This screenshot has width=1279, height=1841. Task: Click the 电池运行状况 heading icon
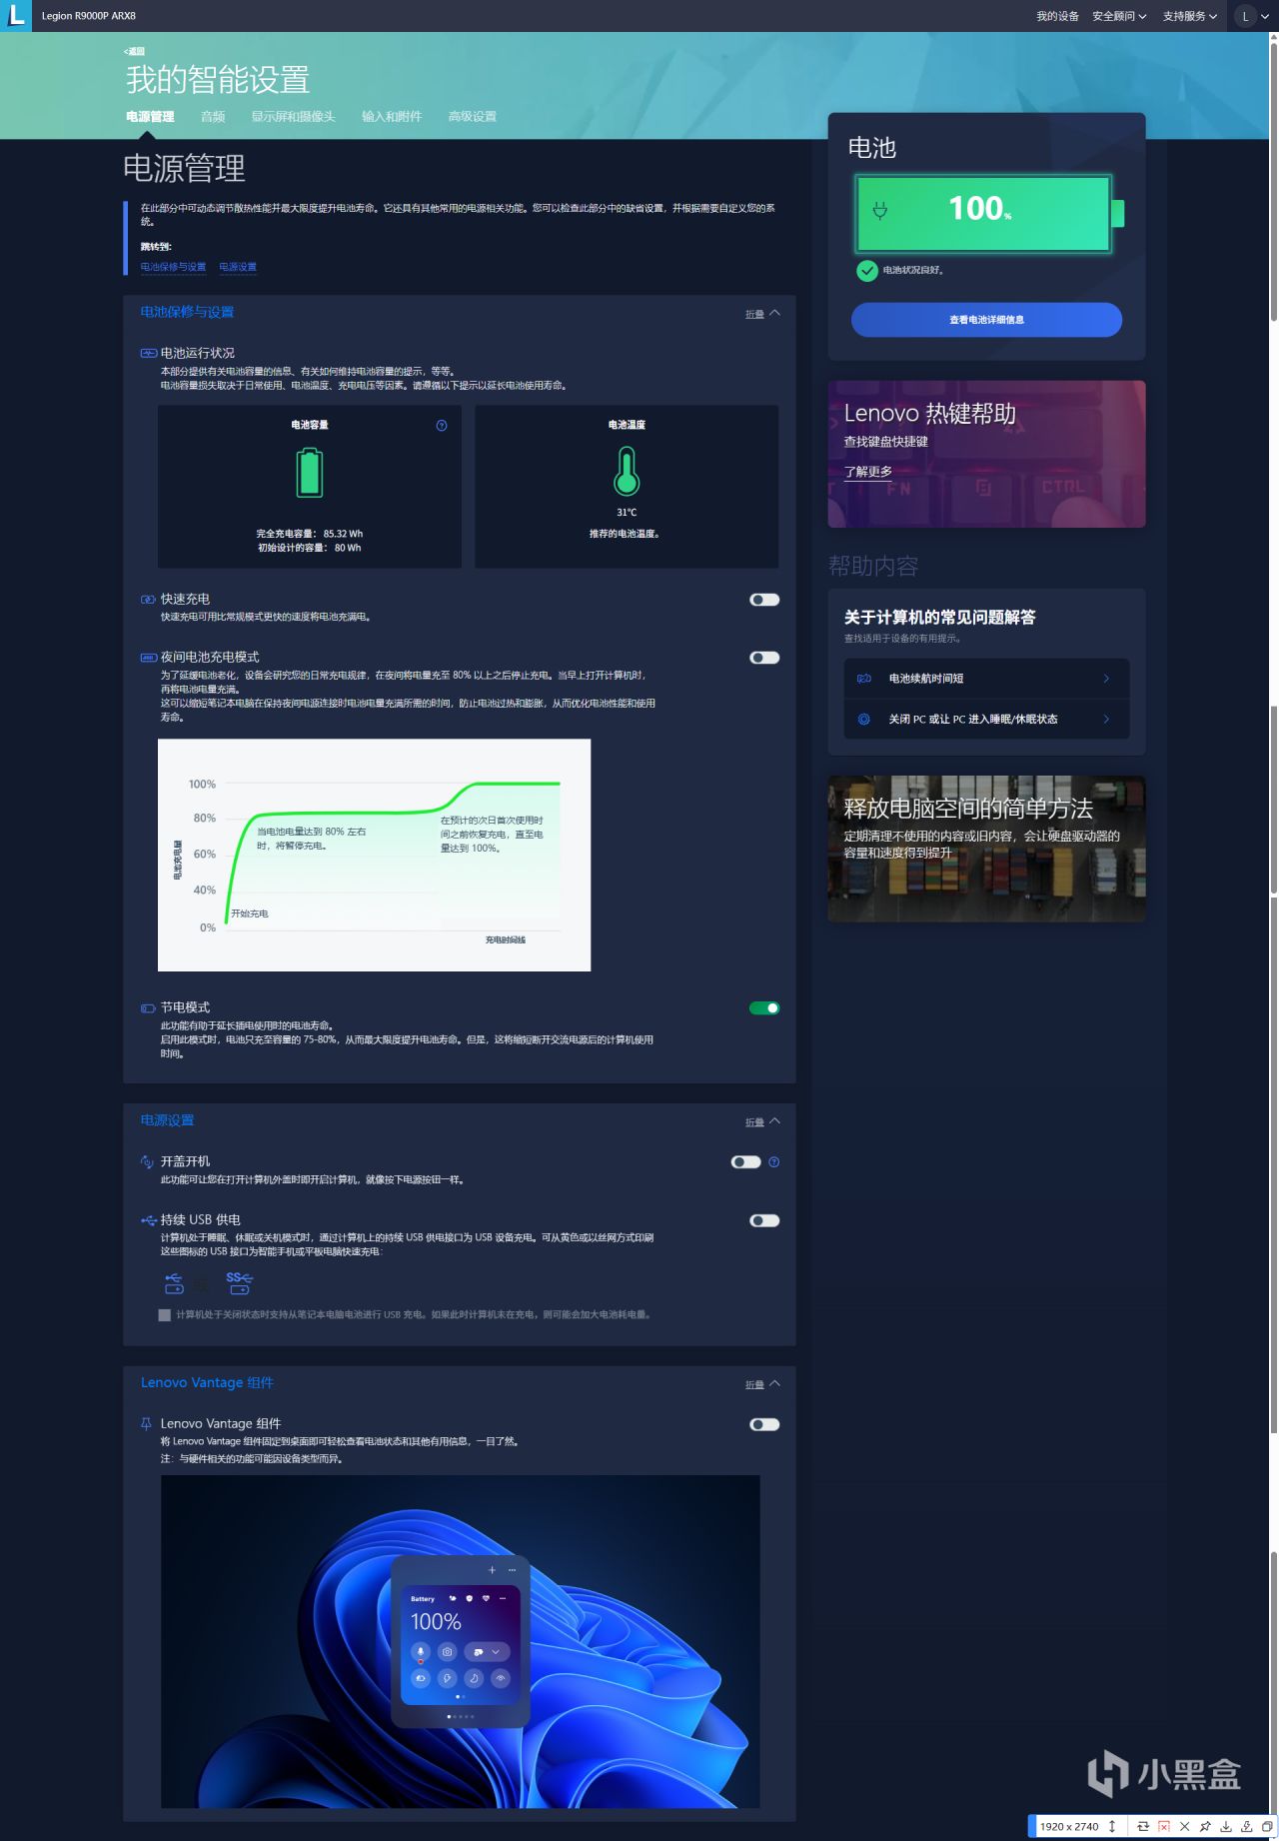click(x=149, y=353)
